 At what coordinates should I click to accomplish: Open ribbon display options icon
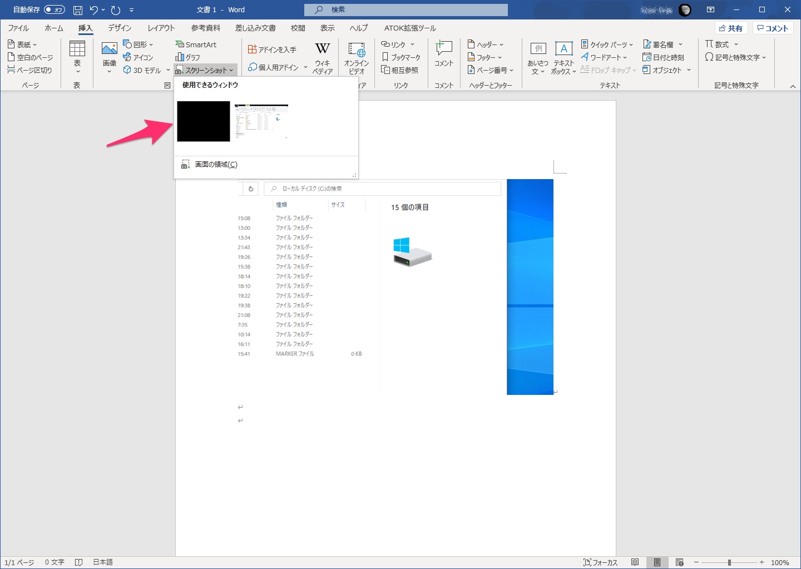coord(710,10)
